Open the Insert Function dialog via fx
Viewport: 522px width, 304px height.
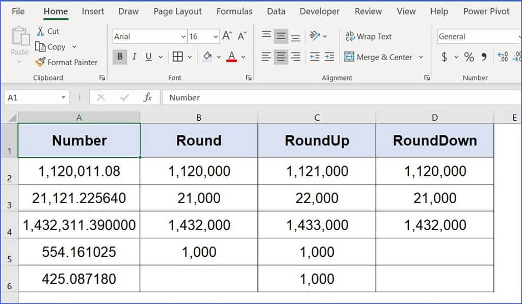tap(148, 97)
